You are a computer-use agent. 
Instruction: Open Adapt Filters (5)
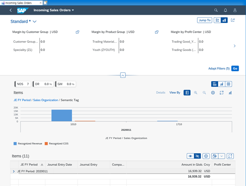tap(219, 68)
